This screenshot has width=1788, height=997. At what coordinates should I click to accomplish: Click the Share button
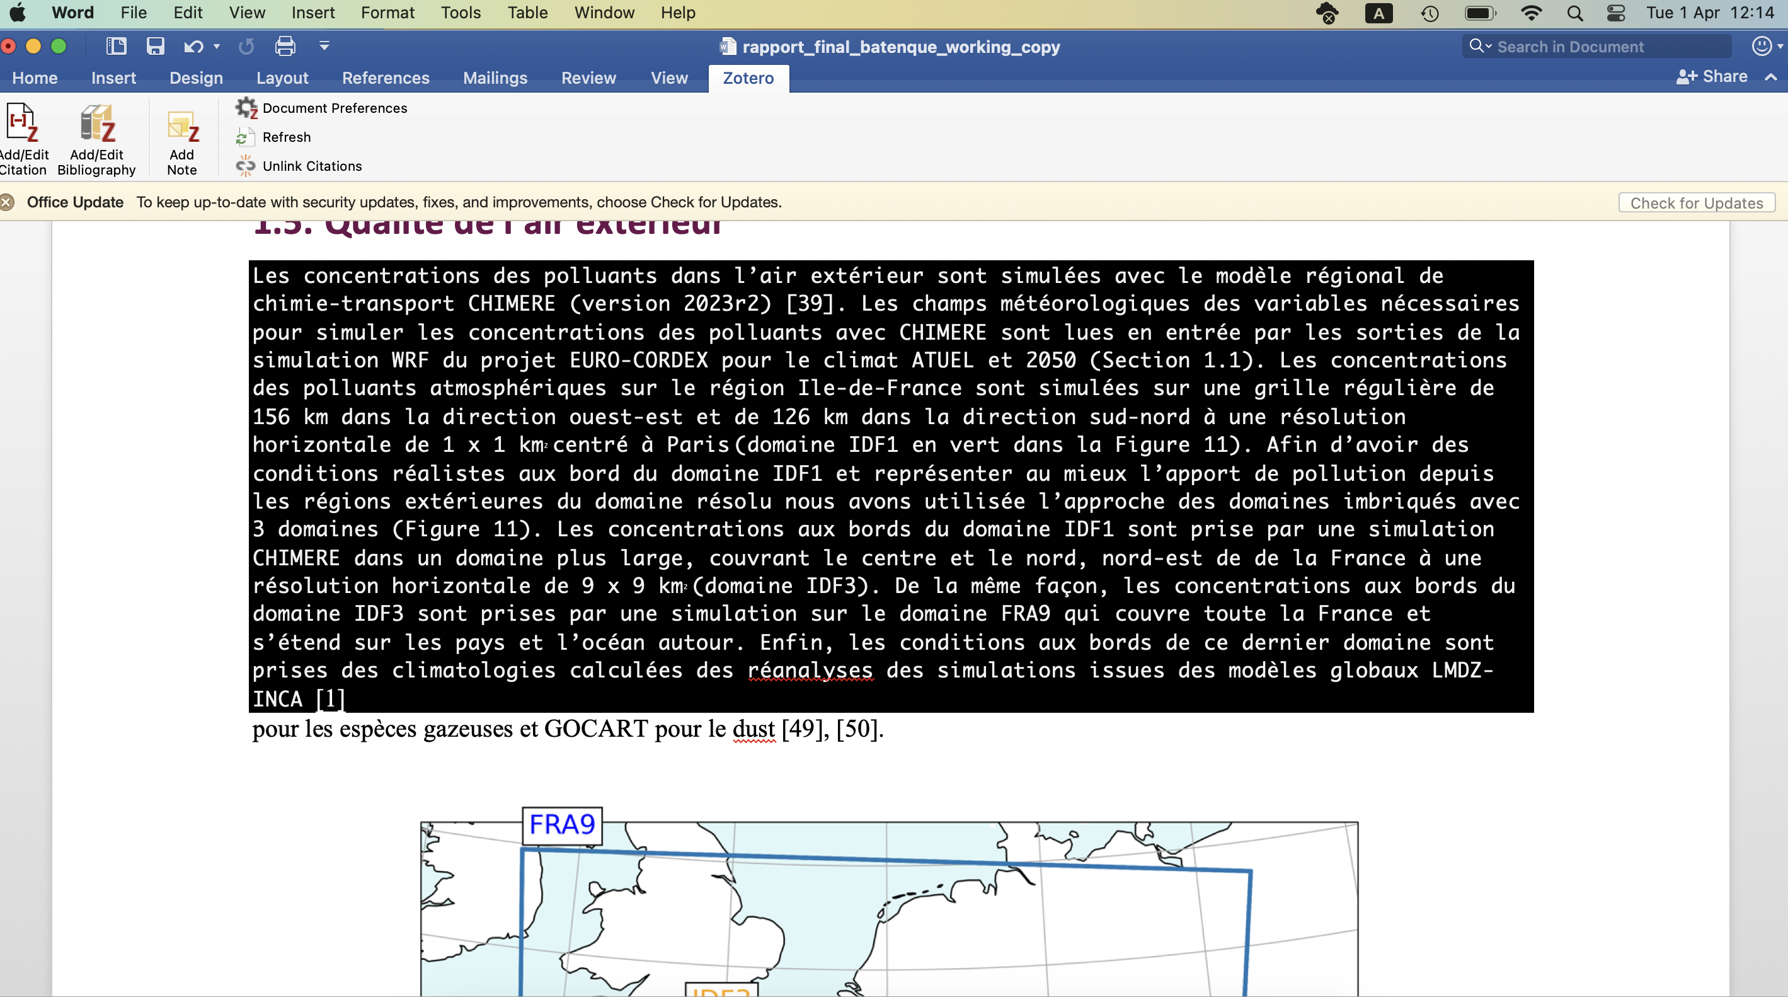point(1711,76)
